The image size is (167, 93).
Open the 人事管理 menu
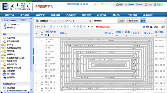click(71, 15)
